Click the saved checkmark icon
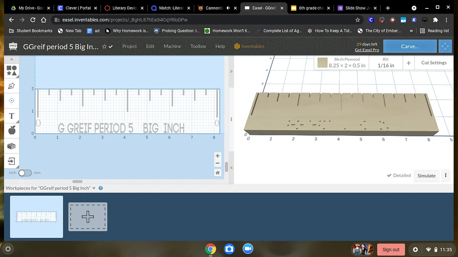The height and width of the screenshot is (257, 458). tap(111, 46)
